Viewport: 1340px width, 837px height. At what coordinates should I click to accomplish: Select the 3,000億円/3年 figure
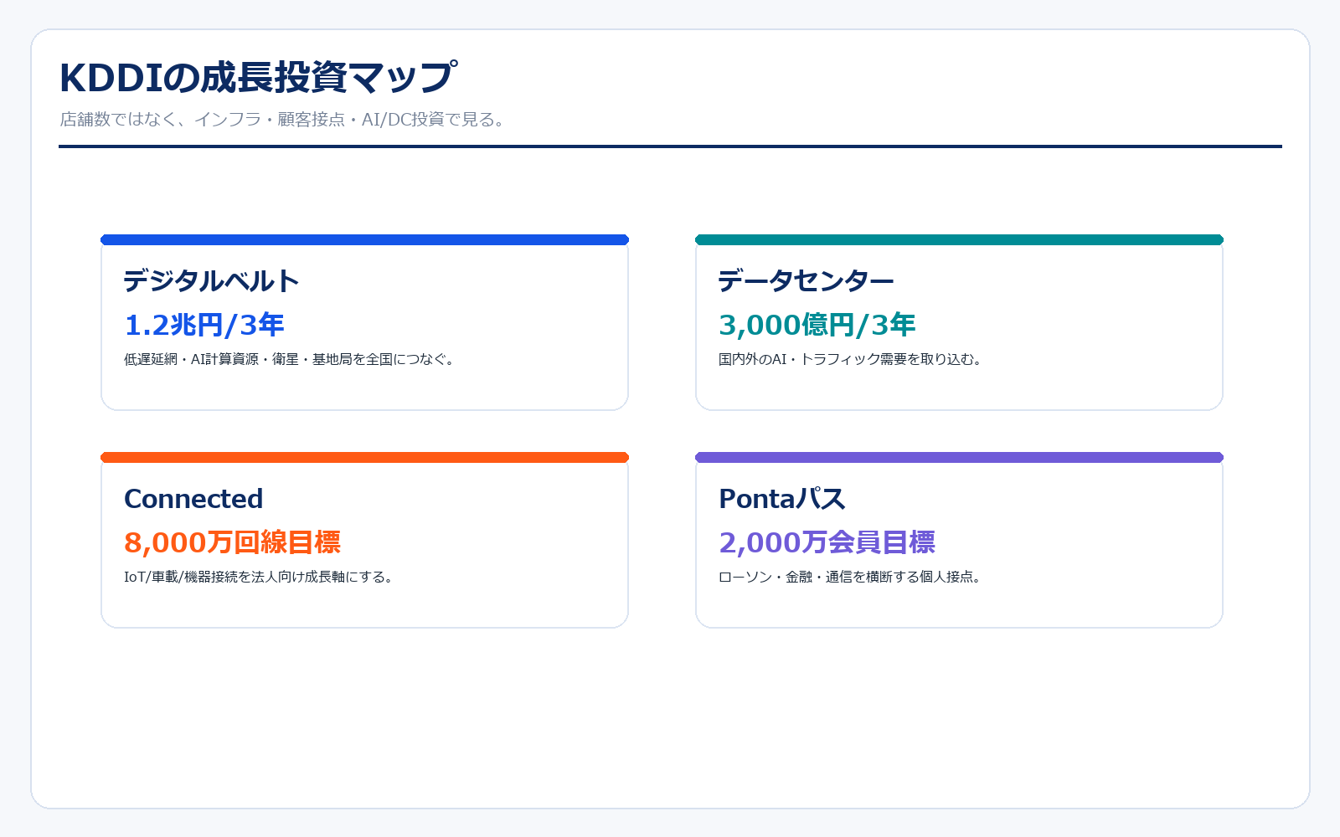tap(817, 325)
